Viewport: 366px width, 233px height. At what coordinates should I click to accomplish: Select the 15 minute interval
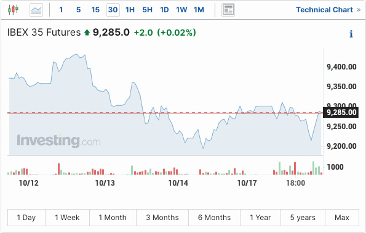point(95,10)
